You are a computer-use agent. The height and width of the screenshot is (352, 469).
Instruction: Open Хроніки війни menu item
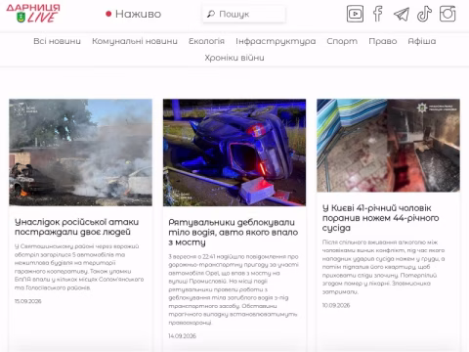pos(234,58)
